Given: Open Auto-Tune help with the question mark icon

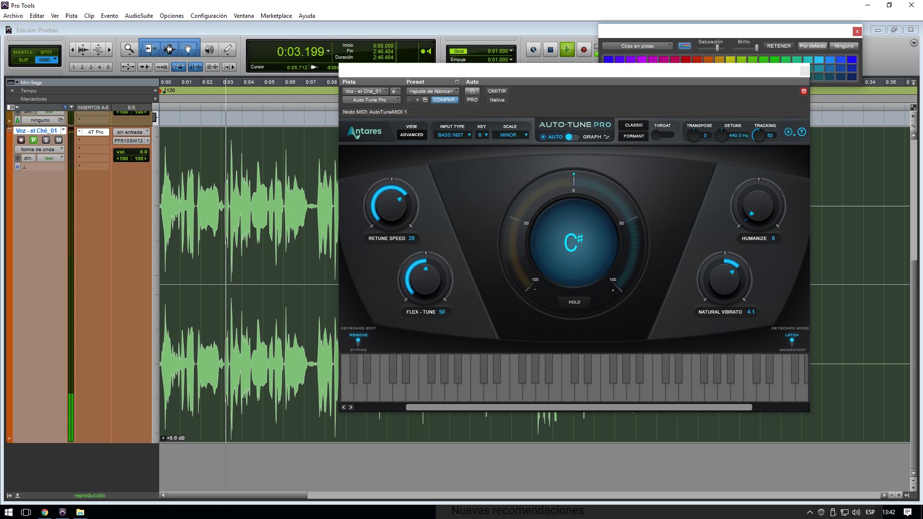Looking at the screenshot, I should tap(801, 132).
